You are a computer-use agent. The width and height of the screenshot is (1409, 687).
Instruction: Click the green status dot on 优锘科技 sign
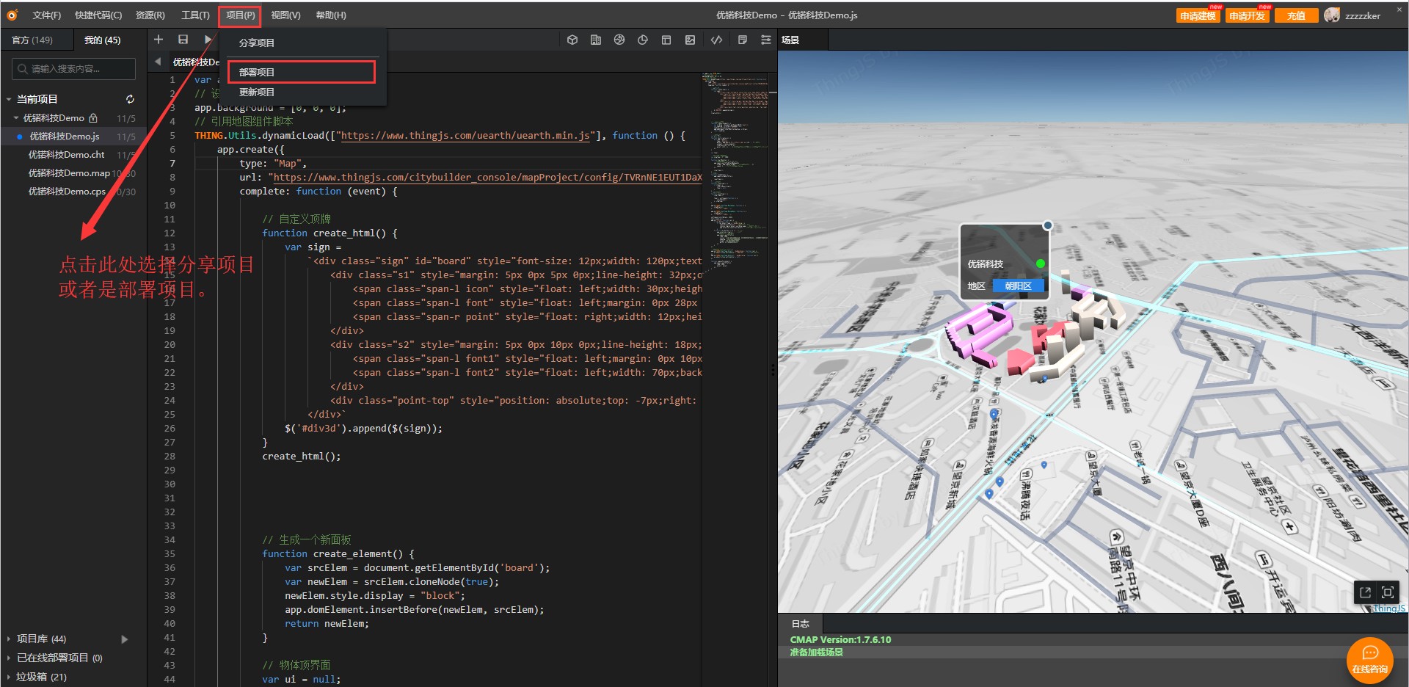click(1040, 263)
